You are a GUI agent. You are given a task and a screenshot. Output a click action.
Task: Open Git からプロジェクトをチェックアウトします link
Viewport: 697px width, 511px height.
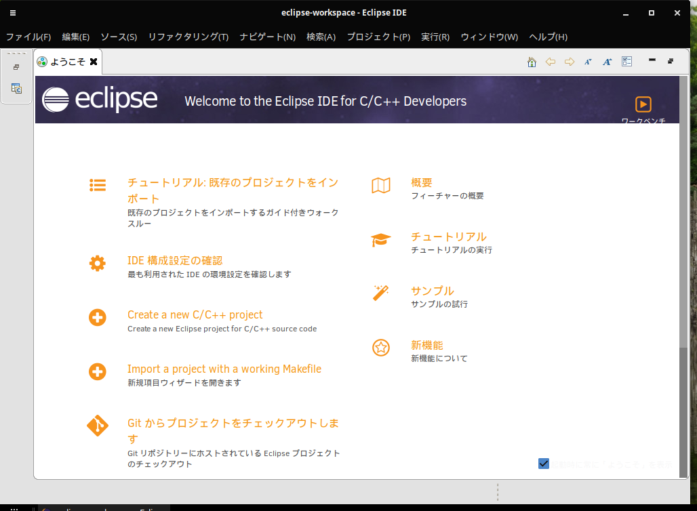(x=233, y=431)
